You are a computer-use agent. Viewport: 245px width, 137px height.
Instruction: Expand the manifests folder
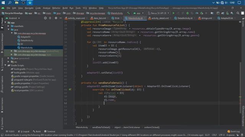[x=8, y=26]
